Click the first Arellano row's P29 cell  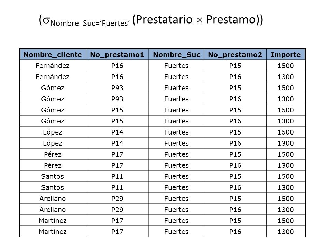click(x=117, y=199)
